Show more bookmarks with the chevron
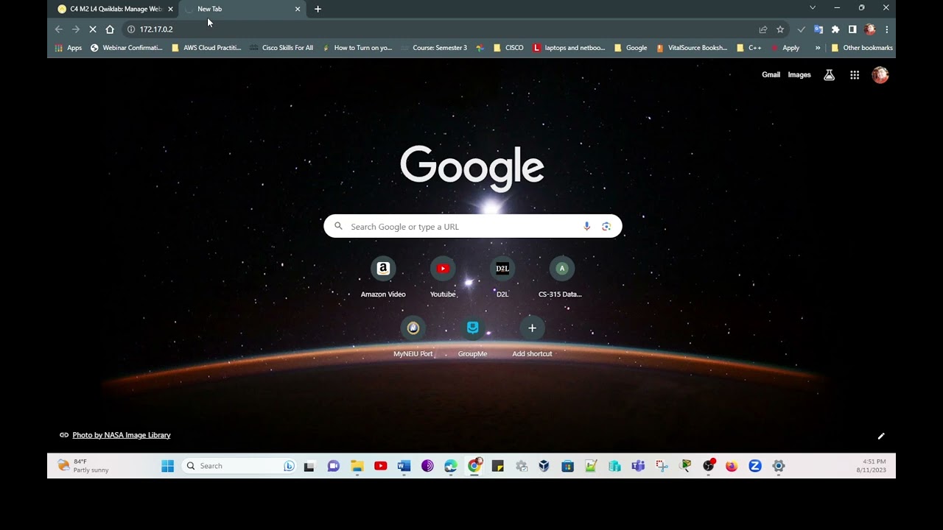Viewport: 943px width, 530px height. pyautogui.click(x=818, y=48)
